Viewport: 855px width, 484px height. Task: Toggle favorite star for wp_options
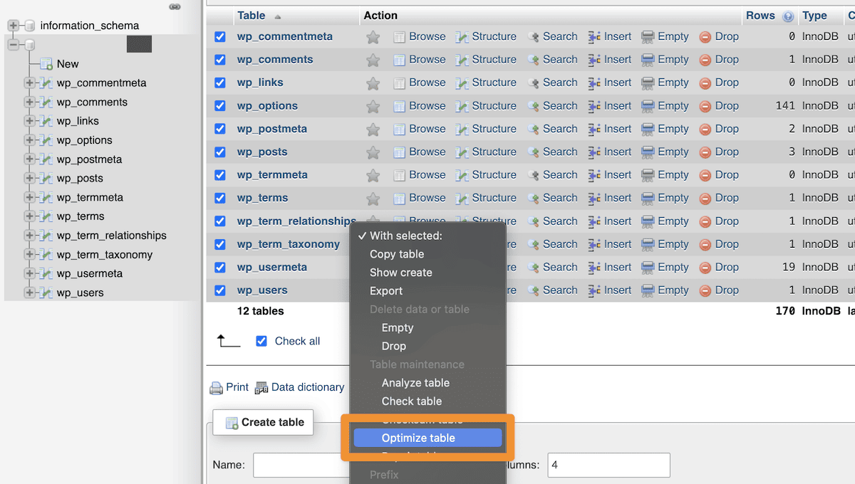click(373, 106)
